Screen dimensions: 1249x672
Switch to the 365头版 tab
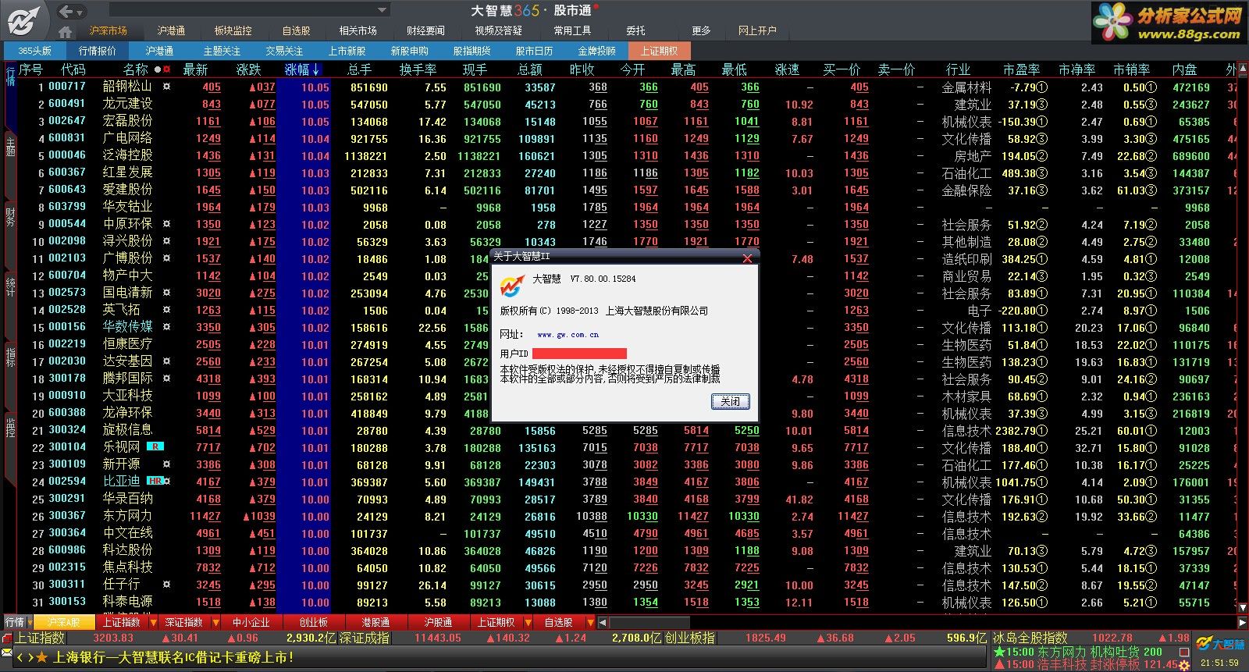(34, 51)
